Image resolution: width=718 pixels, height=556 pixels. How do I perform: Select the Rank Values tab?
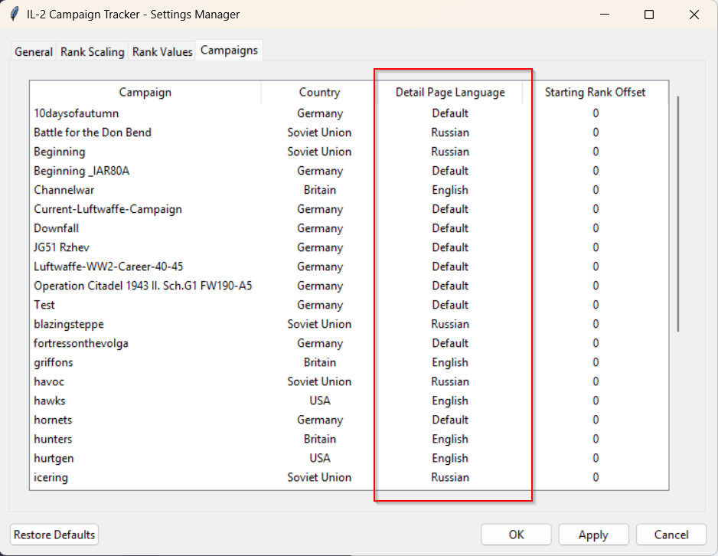coord(162,52)
